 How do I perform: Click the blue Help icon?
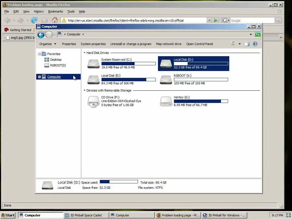click(x=255, y=44)
